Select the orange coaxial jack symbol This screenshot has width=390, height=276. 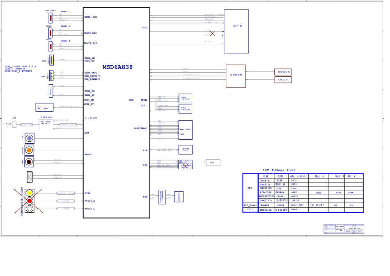pyautogui.click(x=29, y=150)
